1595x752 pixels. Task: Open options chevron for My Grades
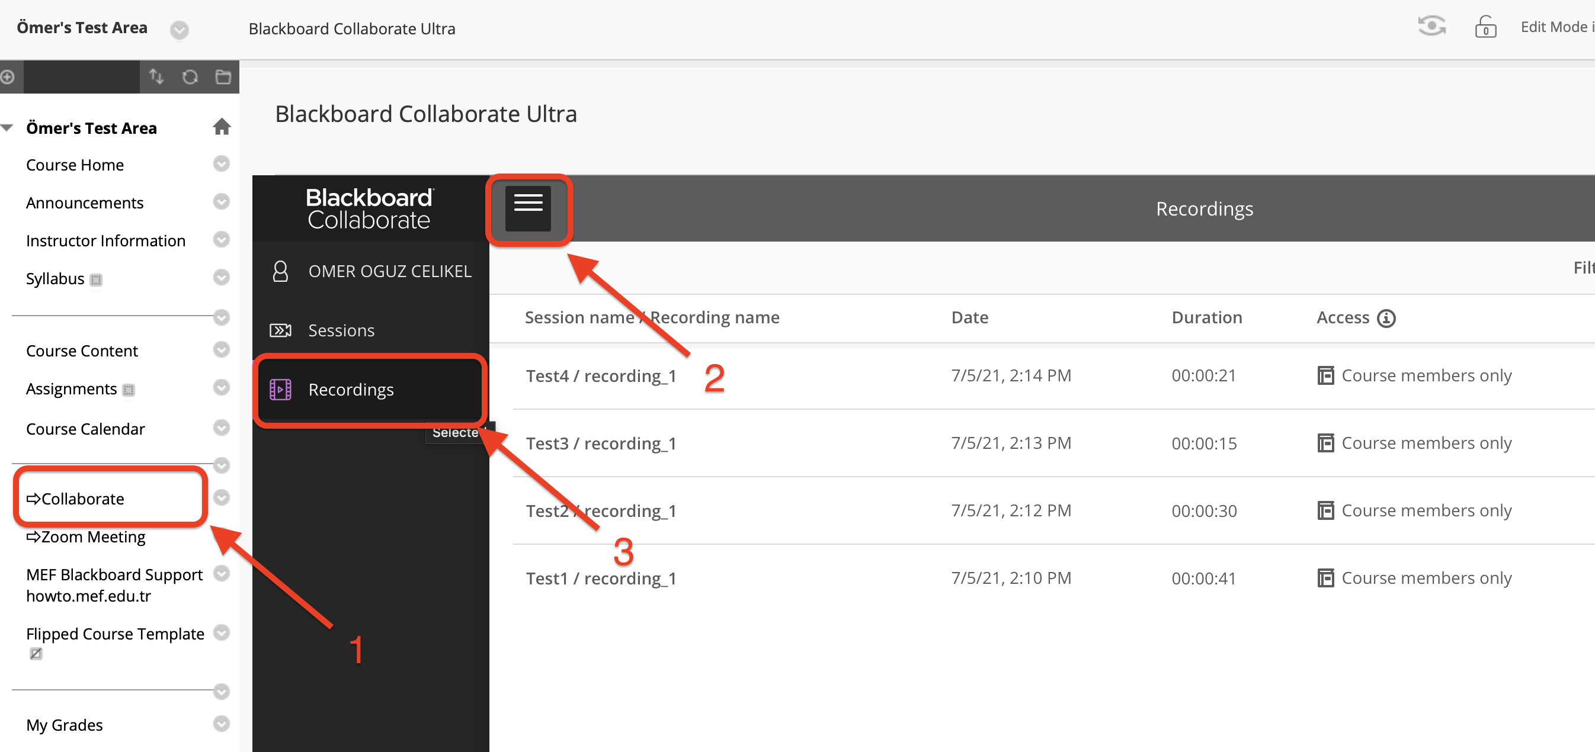[x=221, y=724]
